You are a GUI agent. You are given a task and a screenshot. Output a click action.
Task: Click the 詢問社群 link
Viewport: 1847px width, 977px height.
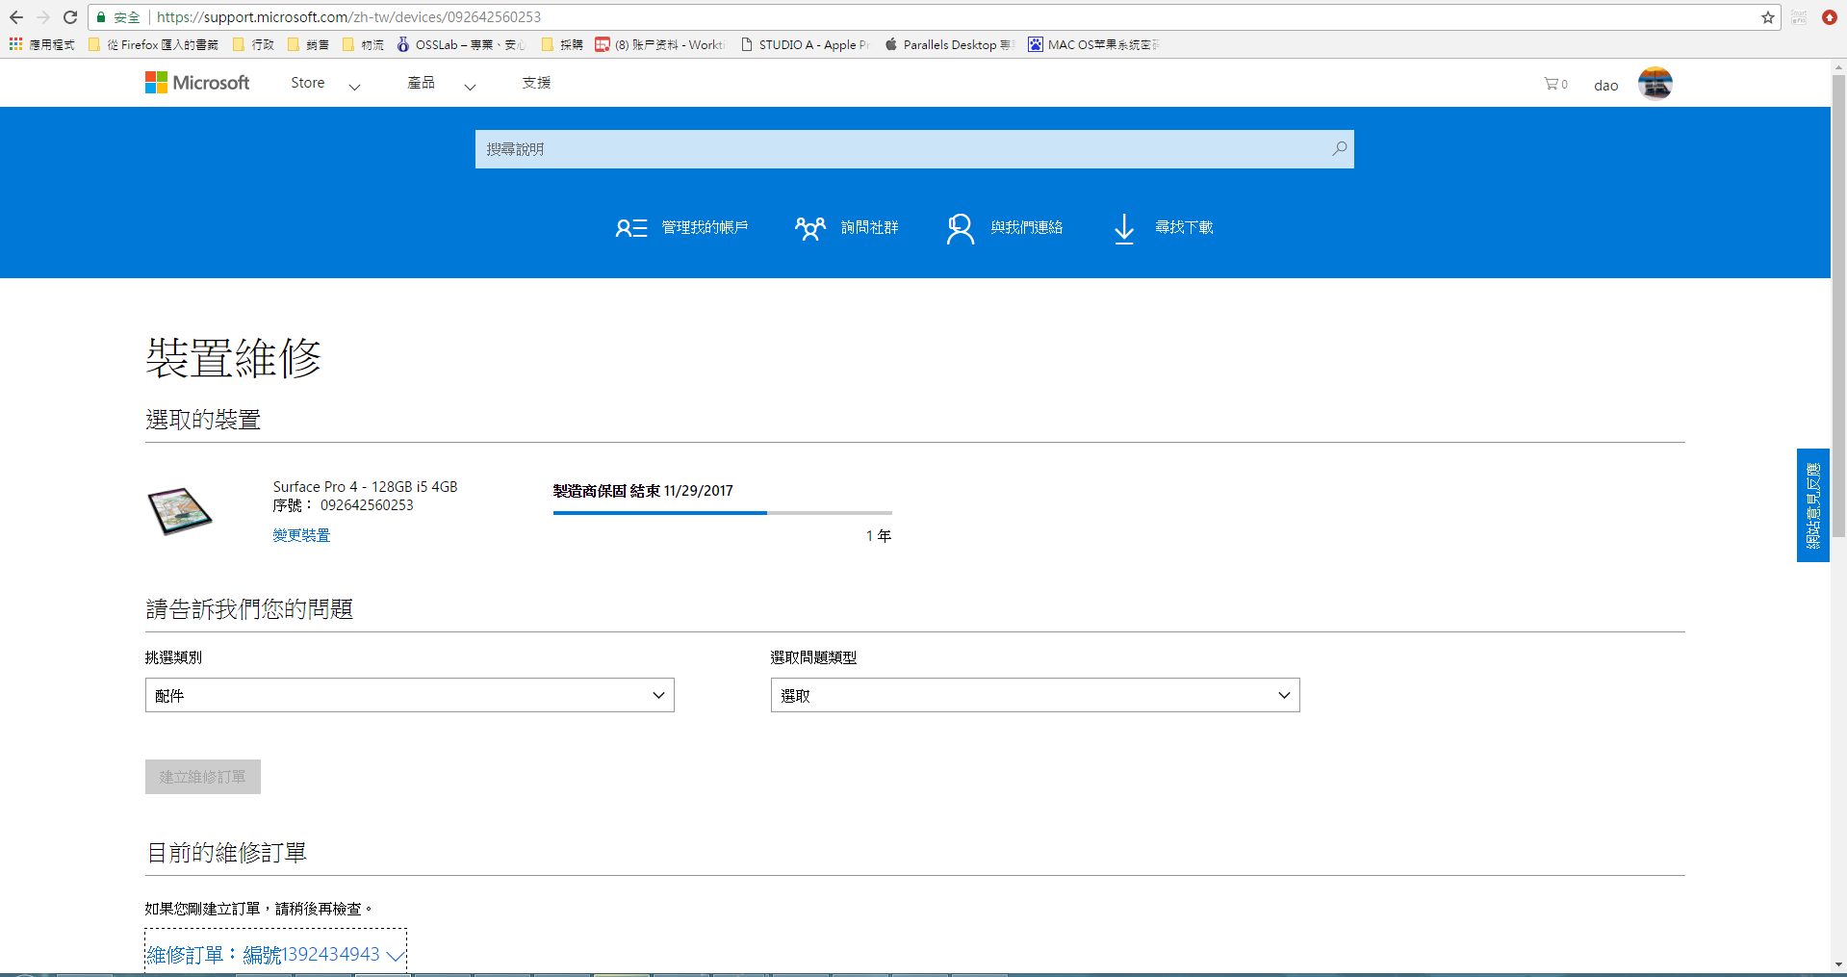point(870,228)
